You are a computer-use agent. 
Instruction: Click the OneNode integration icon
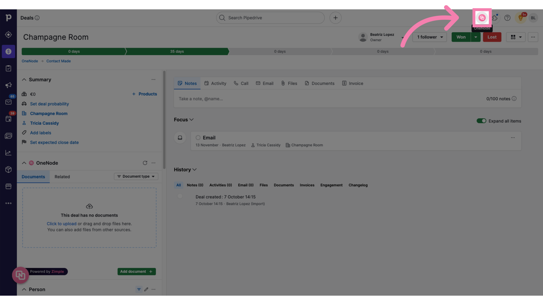click(481, 18)
